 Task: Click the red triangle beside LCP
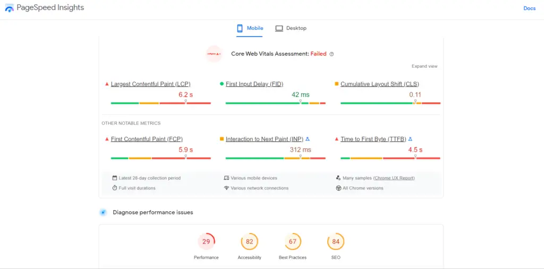point(107,84)
